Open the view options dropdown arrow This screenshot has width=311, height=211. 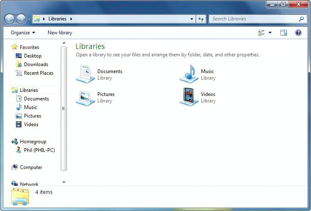tap(270, 33)
